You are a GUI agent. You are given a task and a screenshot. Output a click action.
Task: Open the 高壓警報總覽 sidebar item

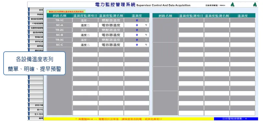(36, 28)
